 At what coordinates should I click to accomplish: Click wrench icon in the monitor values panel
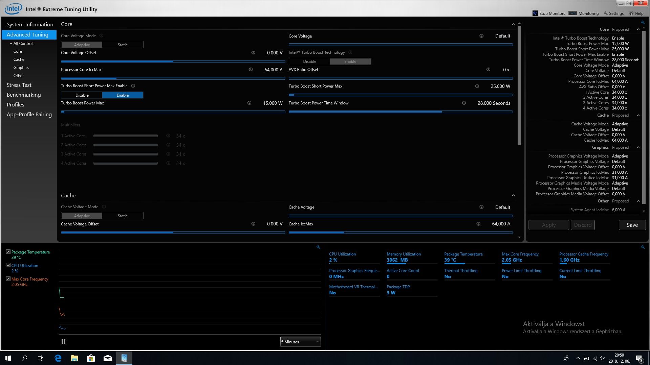coord(643,247)
